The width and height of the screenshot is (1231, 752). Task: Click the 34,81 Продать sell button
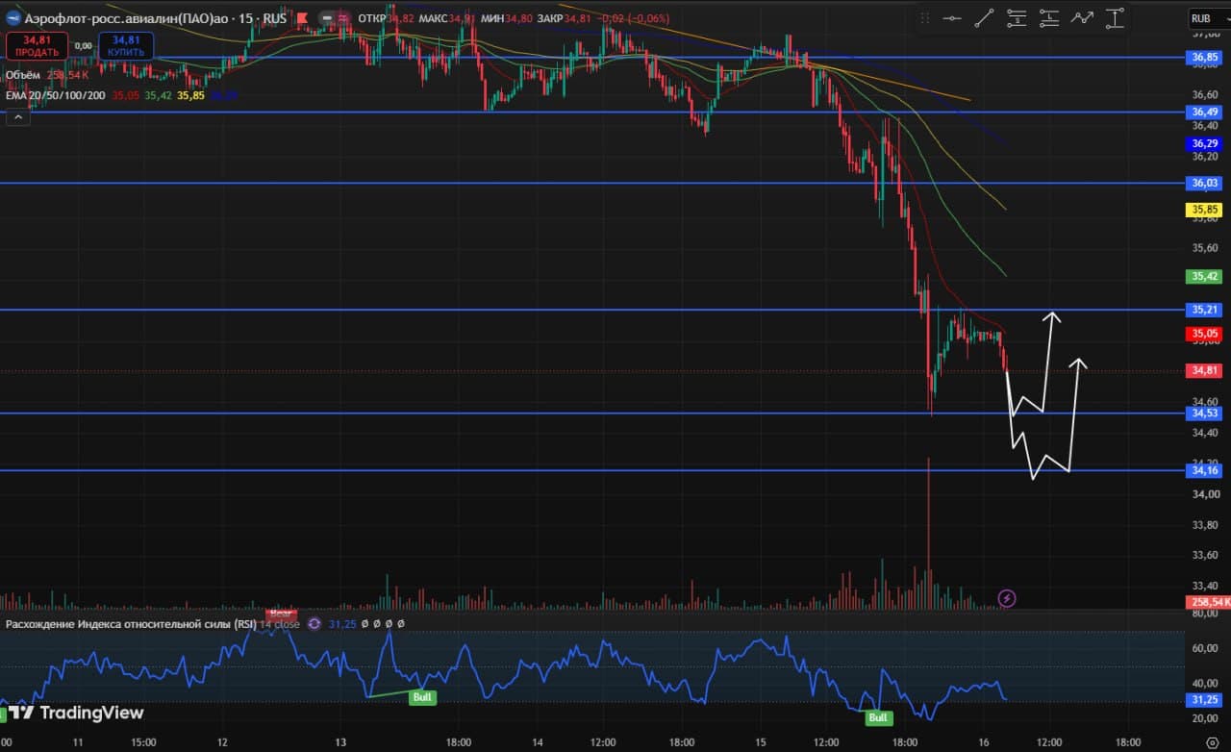[x=37, y=45]
